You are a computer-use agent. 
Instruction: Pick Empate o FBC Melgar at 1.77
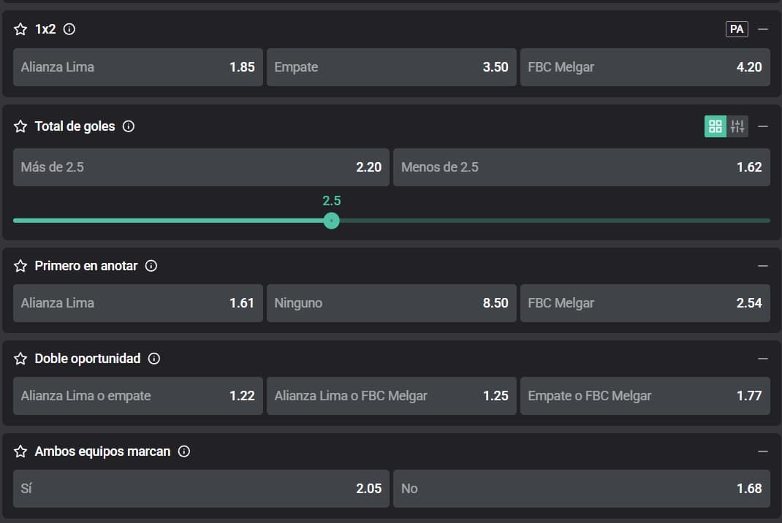[x=645, y=396]
